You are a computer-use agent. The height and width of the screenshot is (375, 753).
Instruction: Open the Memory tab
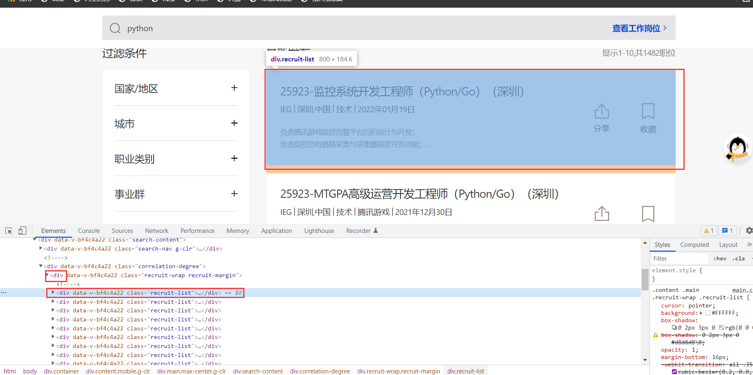[x=238, y=231]
